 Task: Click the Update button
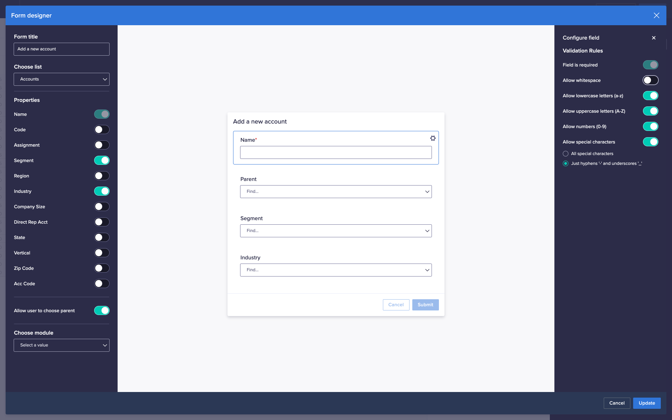click(647, 403)
